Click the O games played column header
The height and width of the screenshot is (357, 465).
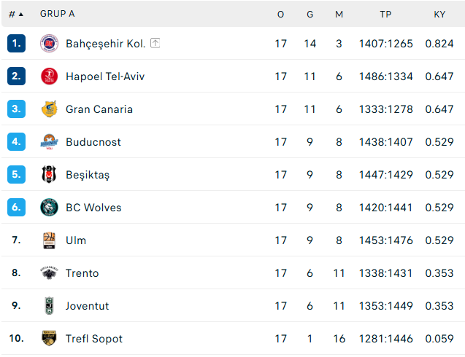pyautogui.click(x=281, y=14)
